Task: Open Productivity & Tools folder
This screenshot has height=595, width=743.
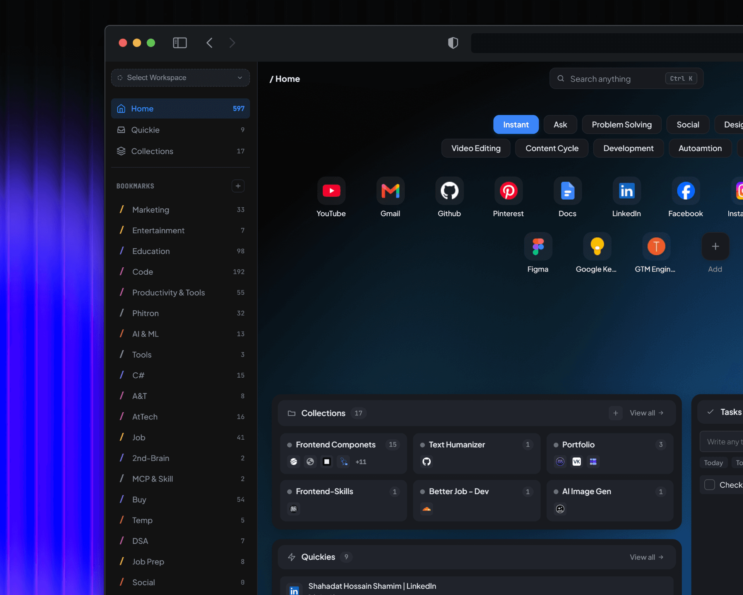Action: 180,292
